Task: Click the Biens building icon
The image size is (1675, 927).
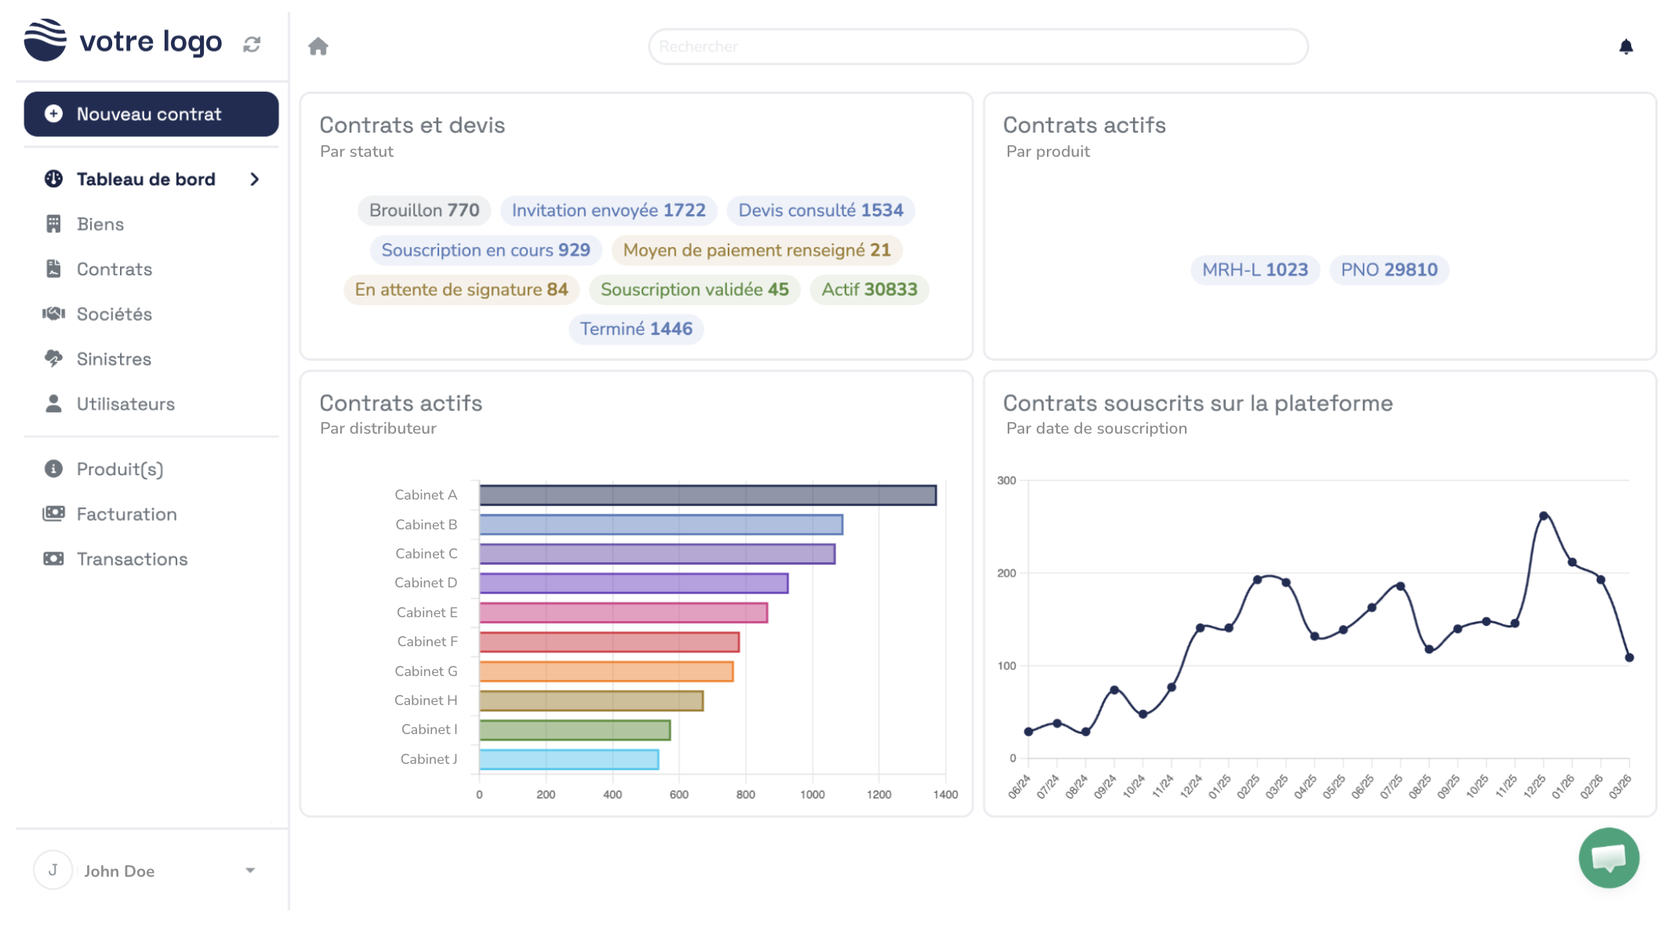Action: (53, 224)
